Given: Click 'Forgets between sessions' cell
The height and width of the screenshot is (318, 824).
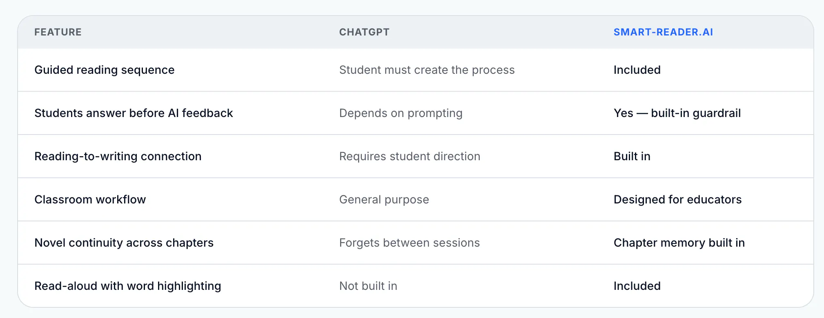Looking at the screenshot, I should tap(409, 243).
